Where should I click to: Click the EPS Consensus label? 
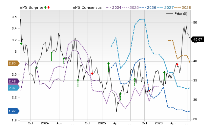point(87,8)
